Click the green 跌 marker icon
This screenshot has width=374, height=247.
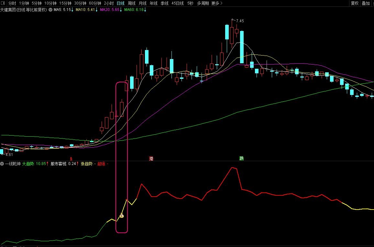point(241,159)
